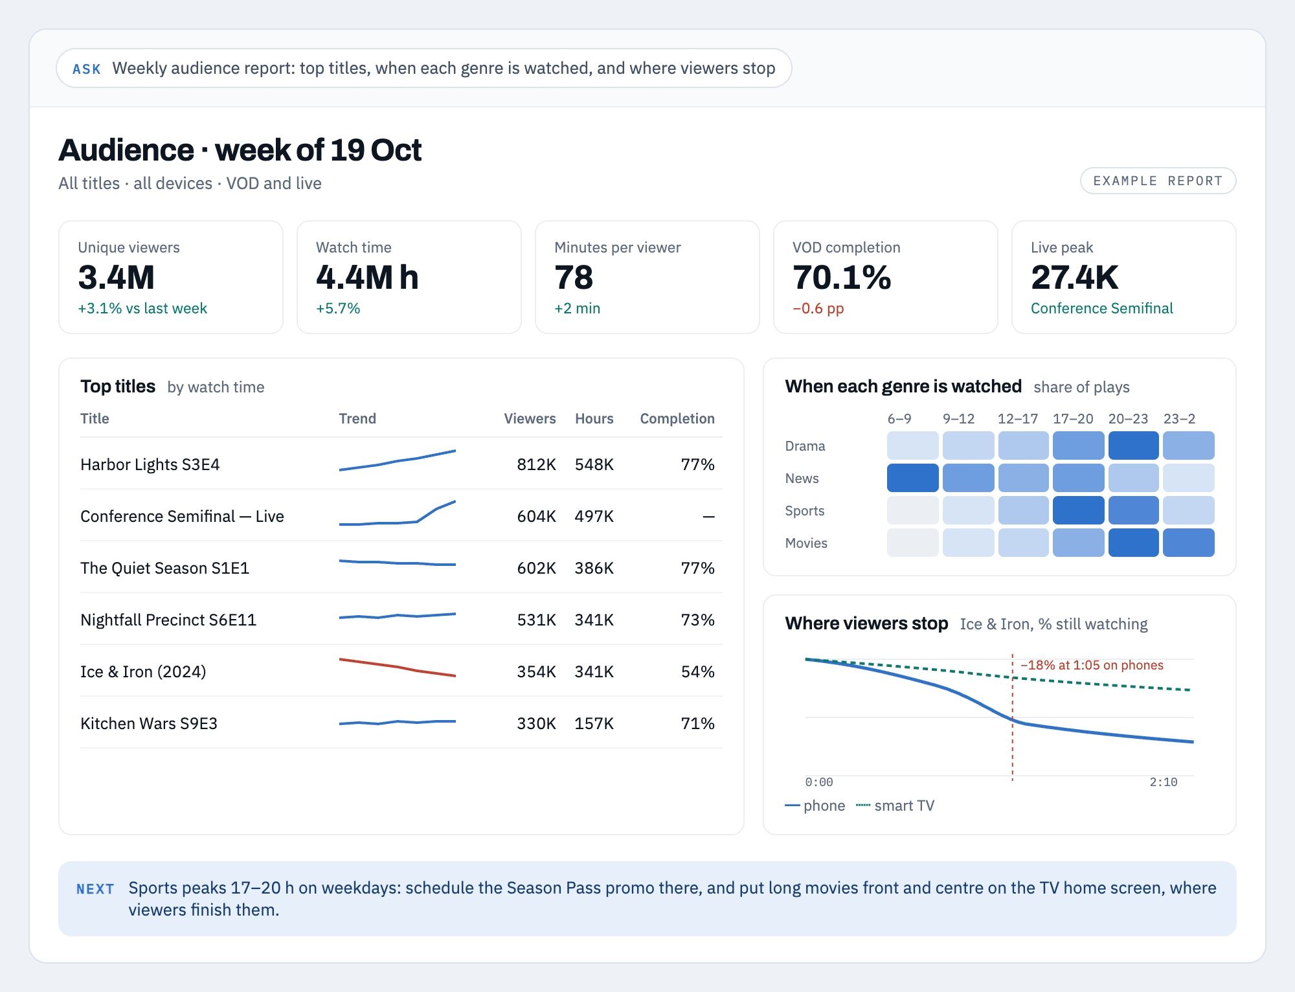
Task: Click the 2:10 axis label on retention chart
Action: click(x=1164, y=782)
